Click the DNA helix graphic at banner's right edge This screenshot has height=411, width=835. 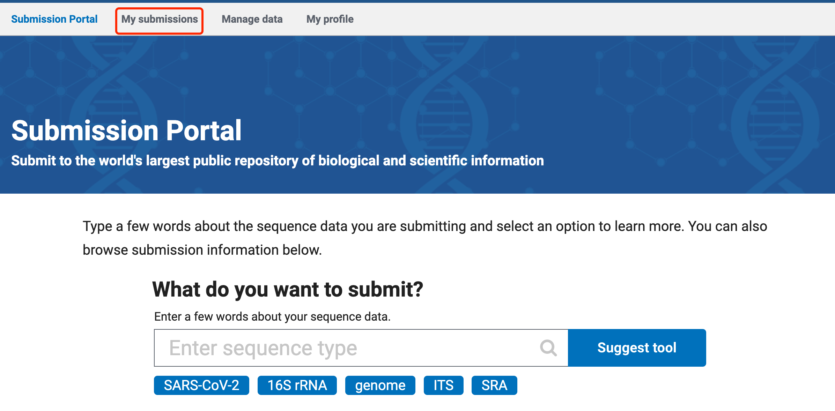[x=775, y=105]
